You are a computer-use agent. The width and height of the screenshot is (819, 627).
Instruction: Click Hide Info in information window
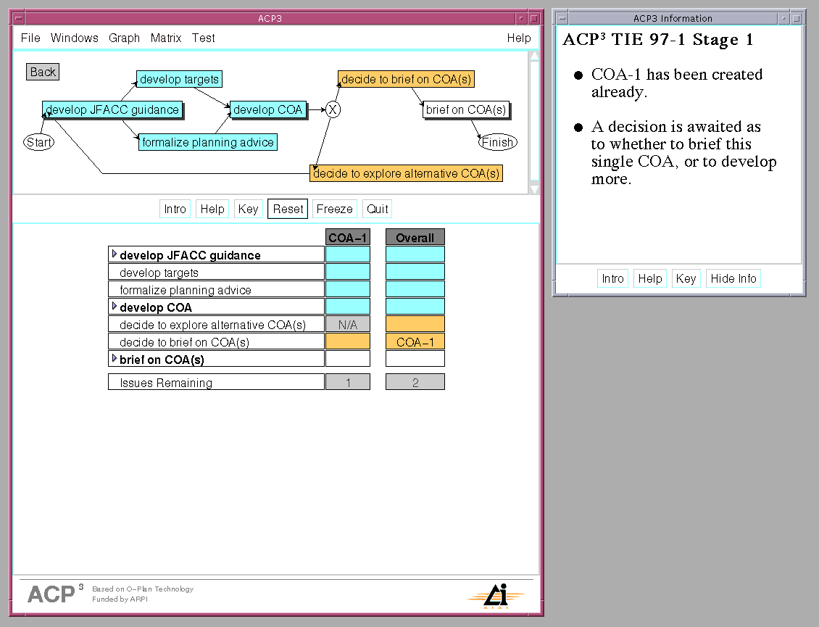coord(733,278)
